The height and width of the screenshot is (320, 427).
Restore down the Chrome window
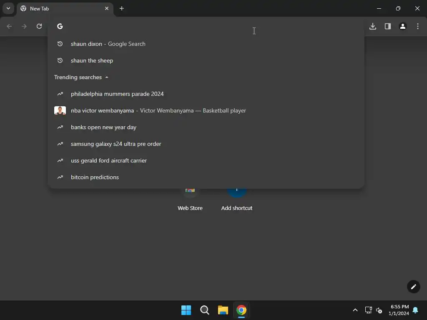pos(398,8)
